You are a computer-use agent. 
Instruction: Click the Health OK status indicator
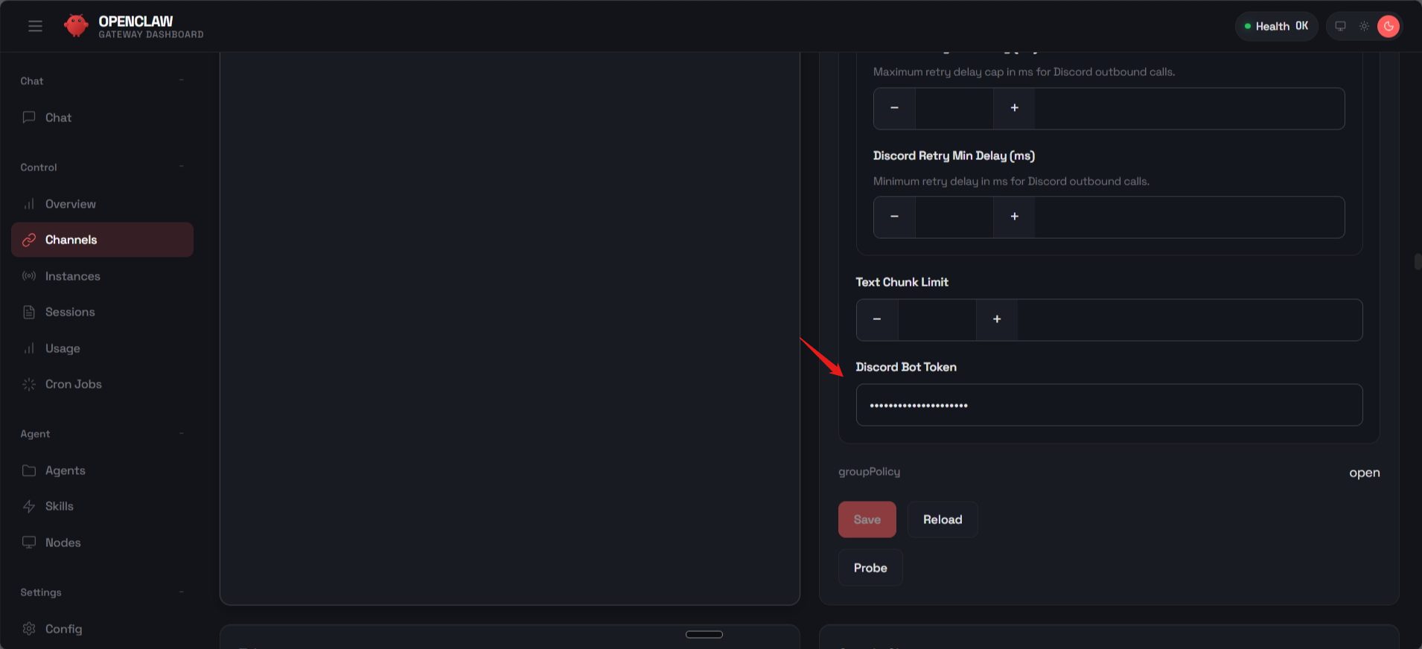[x=1276, y=26]
